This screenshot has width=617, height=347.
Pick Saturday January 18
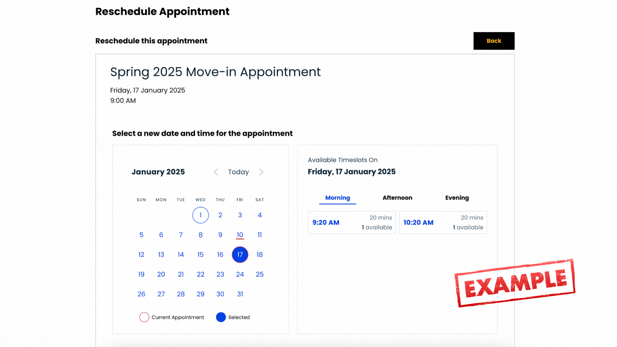pyautogui.click(x=260, y=254)
